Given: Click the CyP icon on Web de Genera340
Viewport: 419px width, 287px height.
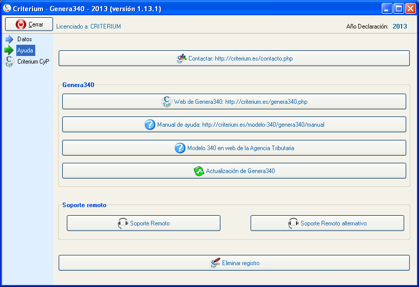Looking at the screenshot, I should pyautogui.click(x=167, y=102).
